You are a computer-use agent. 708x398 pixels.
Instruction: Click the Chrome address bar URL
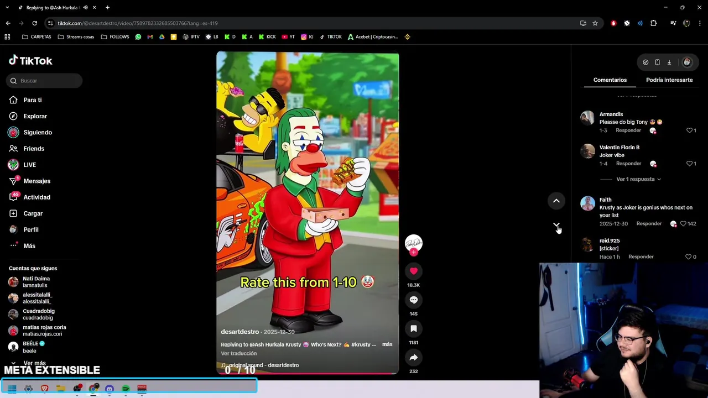[x=138, y=23]
